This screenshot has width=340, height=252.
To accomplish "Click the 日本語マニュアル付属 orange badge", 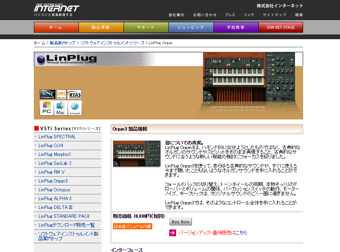I will 132,226.
